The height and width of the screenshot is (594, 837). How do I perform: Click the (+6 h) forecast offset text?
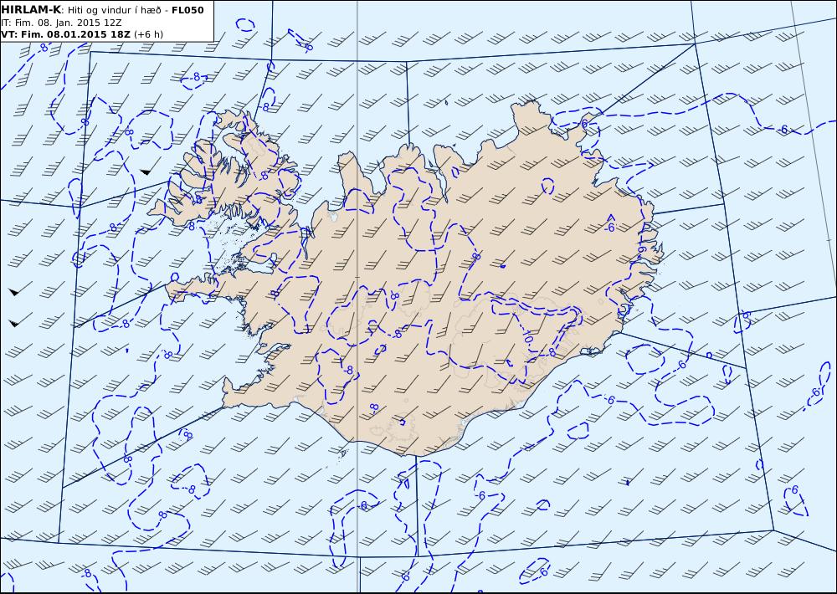tap(148, 34)
